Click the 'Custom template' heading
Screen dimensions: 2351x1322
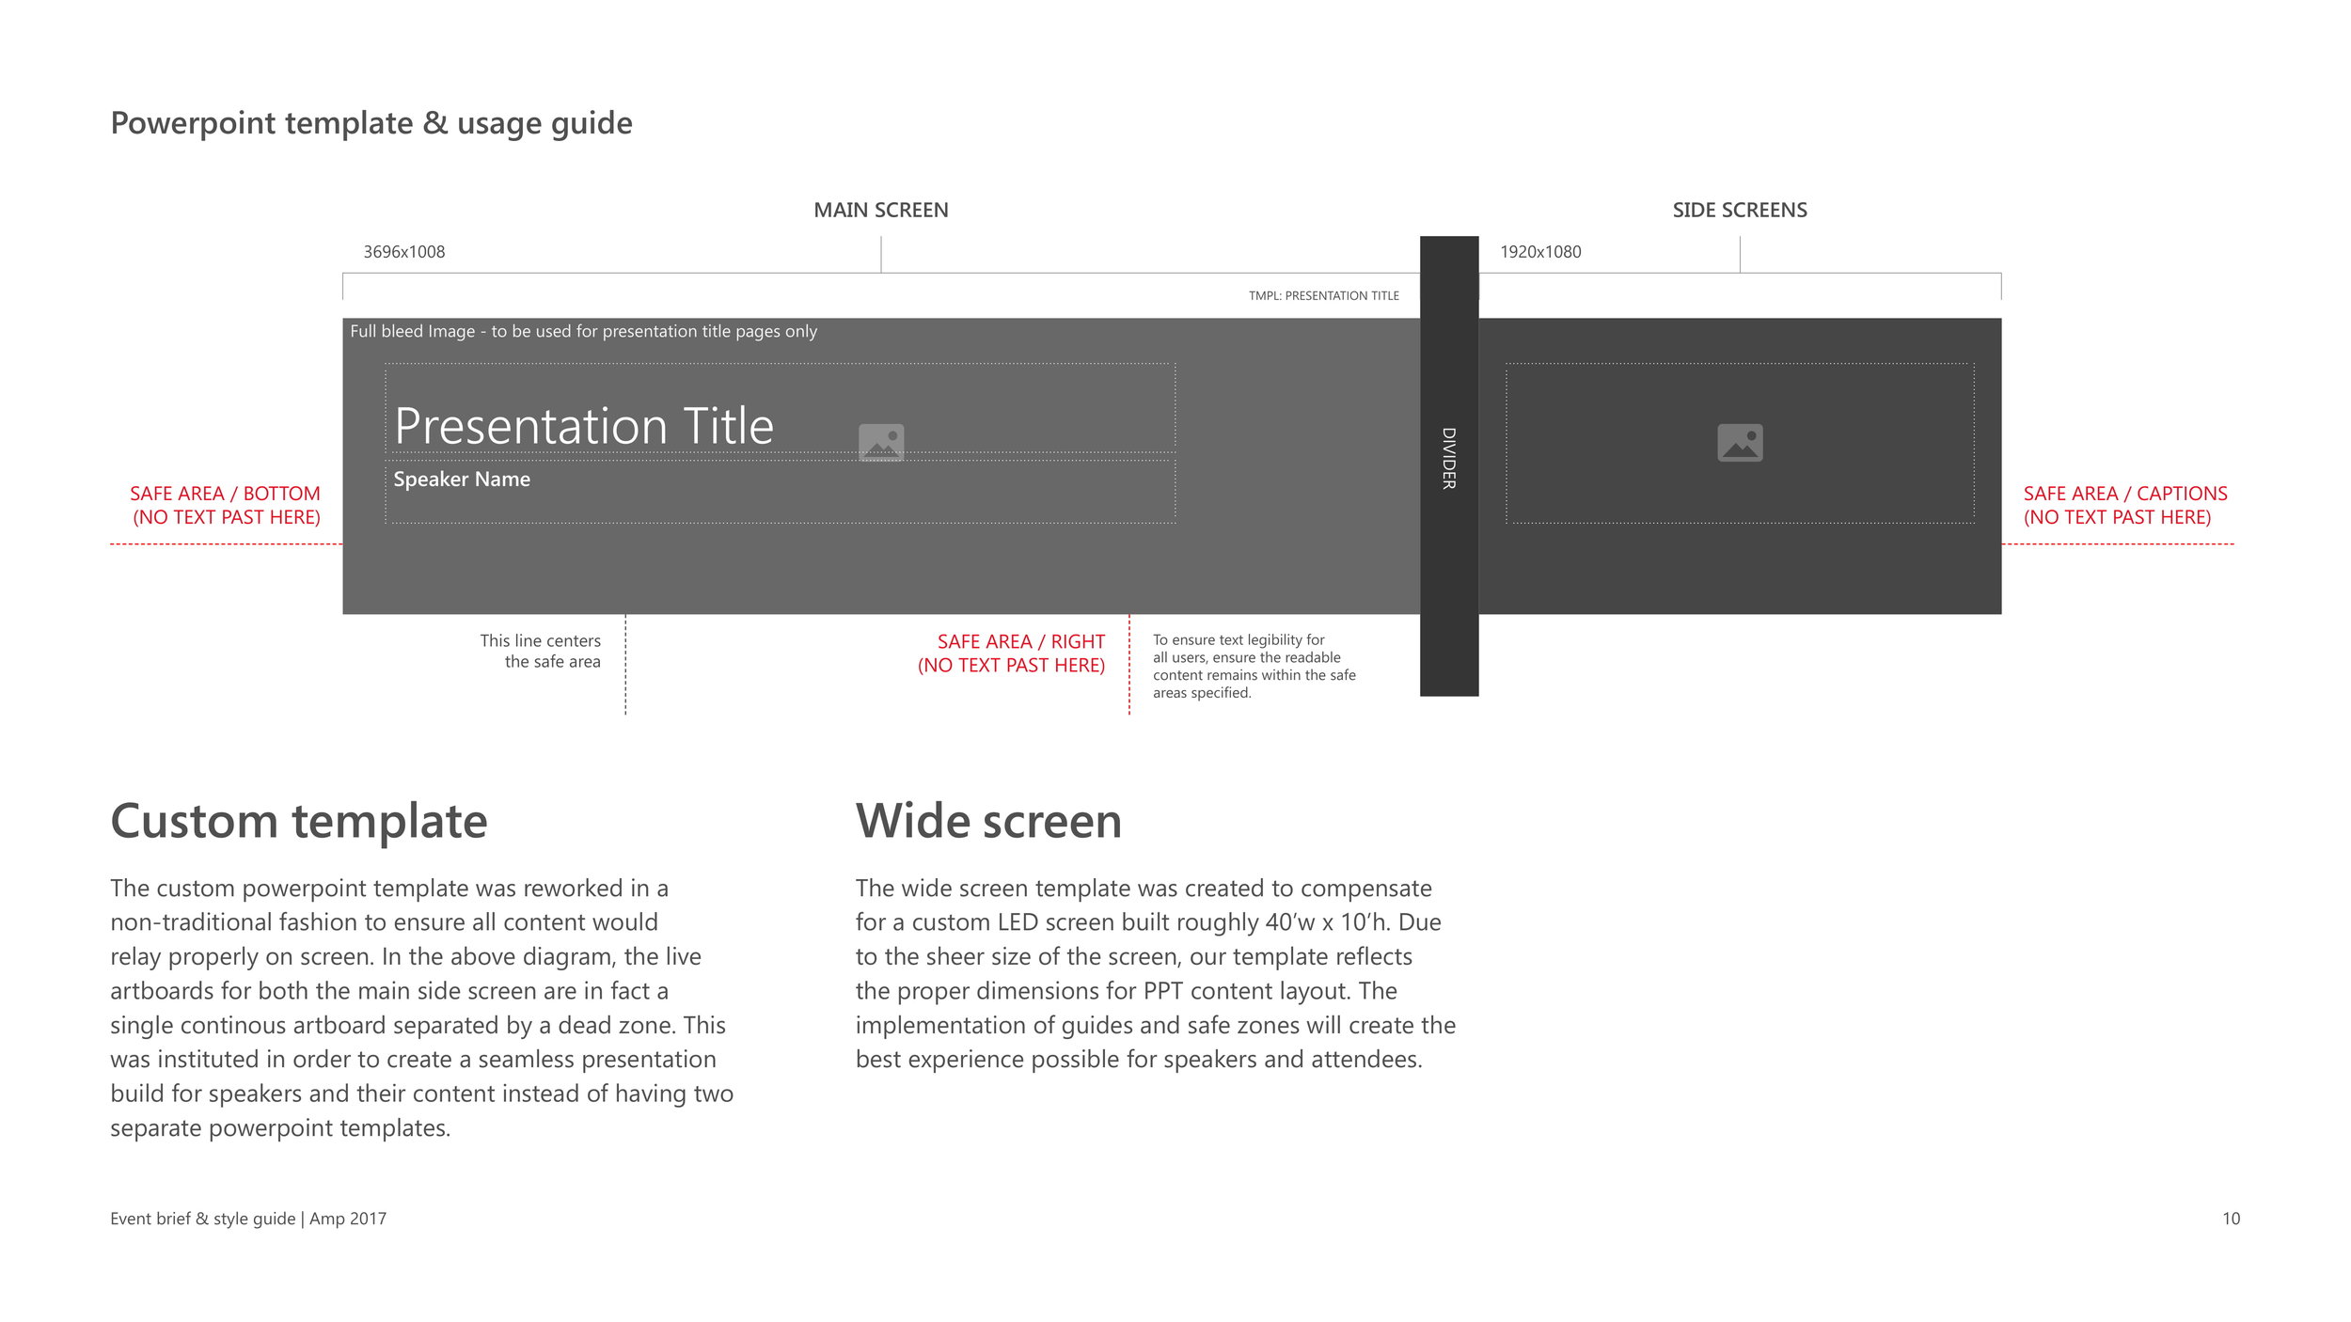coord(299,821)
